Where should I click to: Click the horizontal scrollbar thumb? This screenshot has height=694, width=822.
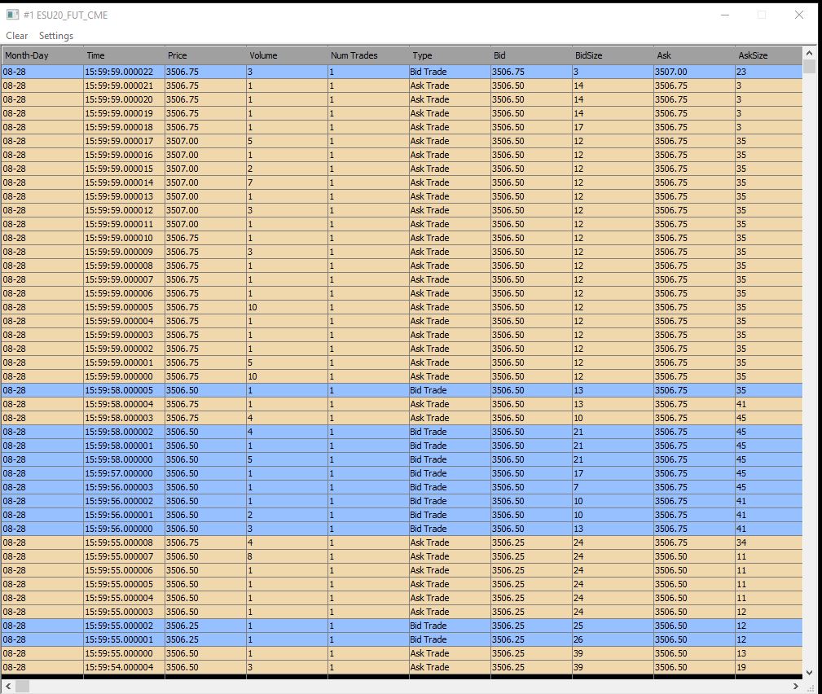click(x=23, y=686)
